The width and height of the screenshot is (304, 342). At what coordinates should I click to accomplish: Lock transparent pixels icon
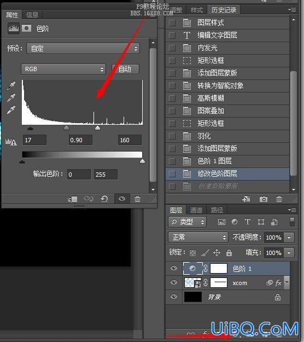tap(192, 253)
